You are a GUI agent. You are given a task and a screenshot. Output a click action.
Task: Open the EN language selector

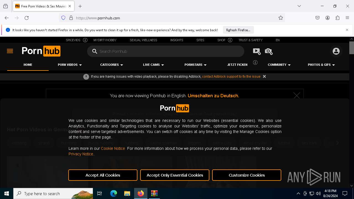278,40
